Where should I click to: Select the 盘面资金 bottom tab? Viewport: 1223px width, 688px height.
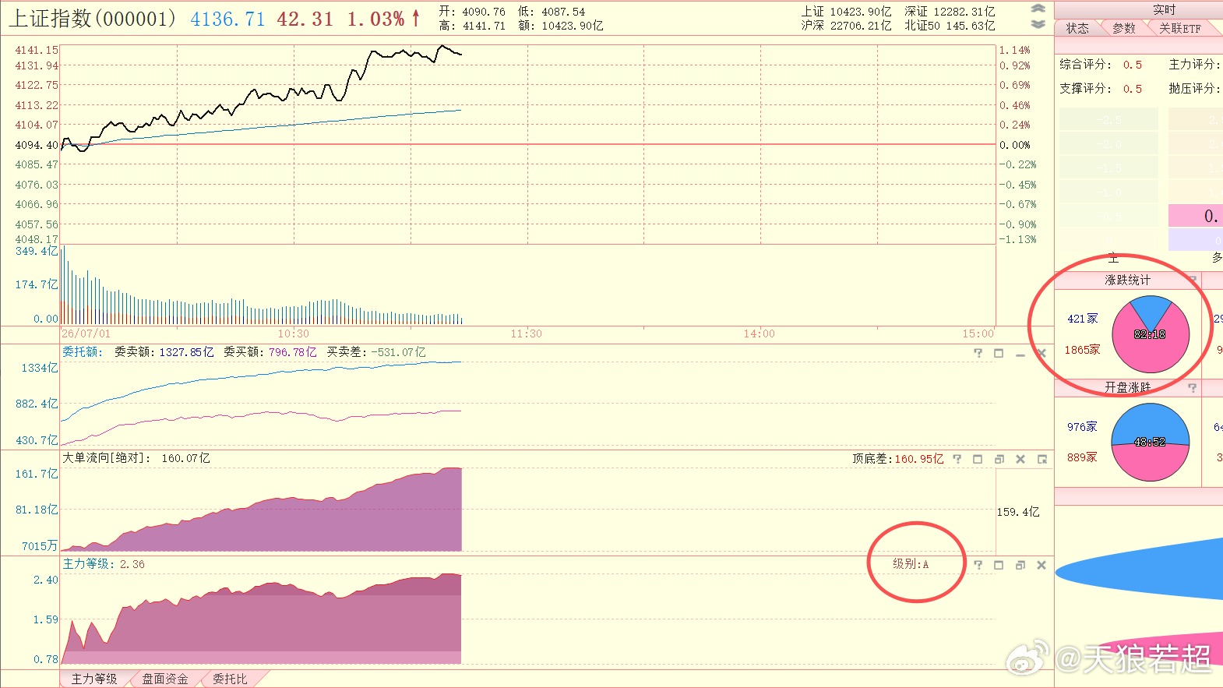click(x=165, y=679)
